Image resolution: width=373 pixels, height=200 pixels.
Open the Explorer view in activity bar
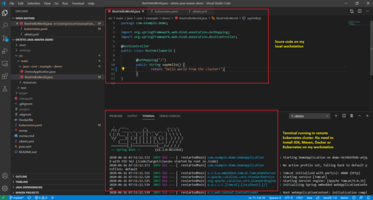[5, 12]
